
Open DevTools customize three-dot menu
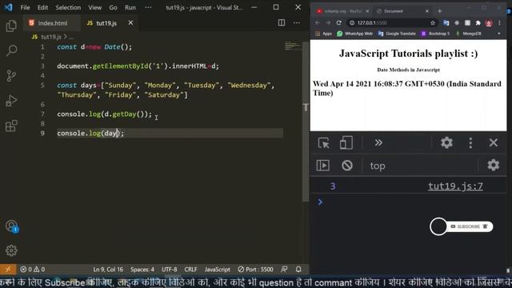(470, 142)
